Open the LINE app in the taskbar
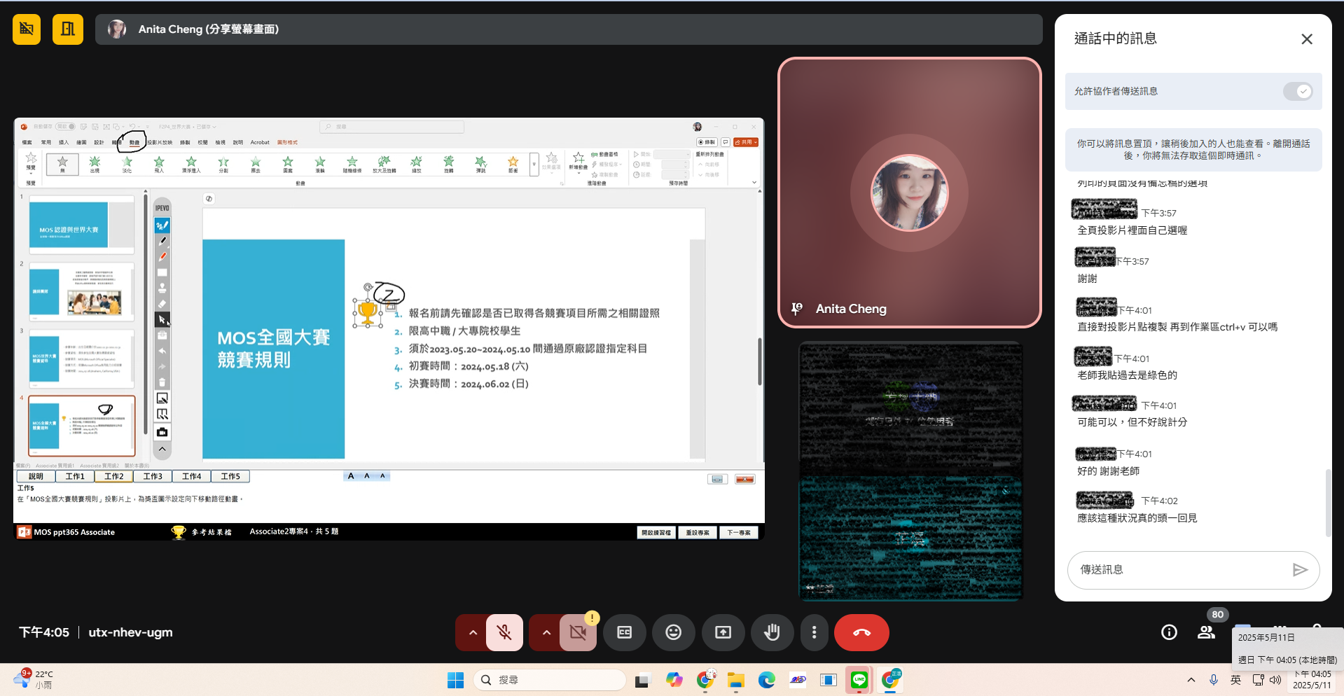 tap(859, 680)
